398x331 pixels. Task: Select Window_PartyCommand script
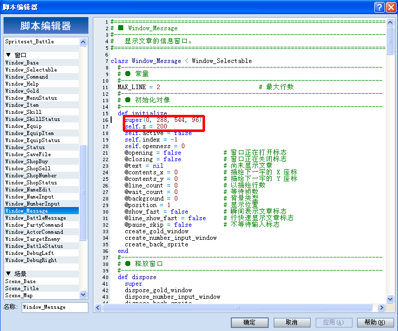(x=42, y=225)
